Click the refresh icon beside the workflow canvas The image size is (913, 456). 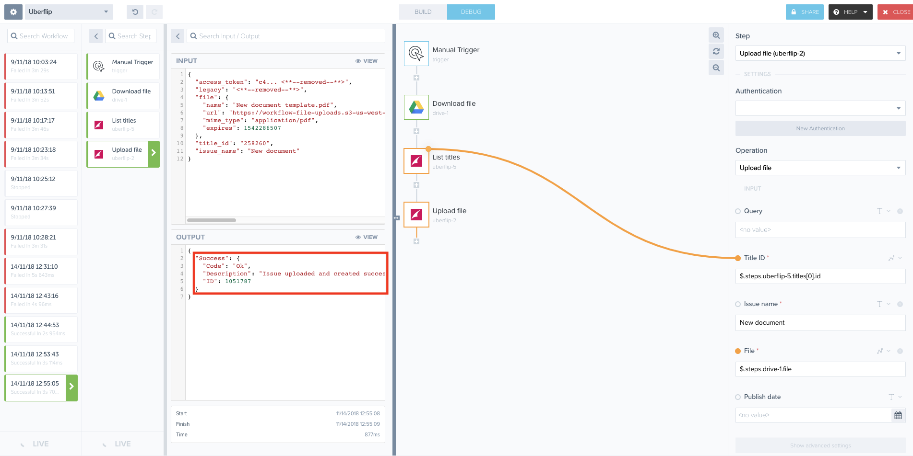click(716, 51)
